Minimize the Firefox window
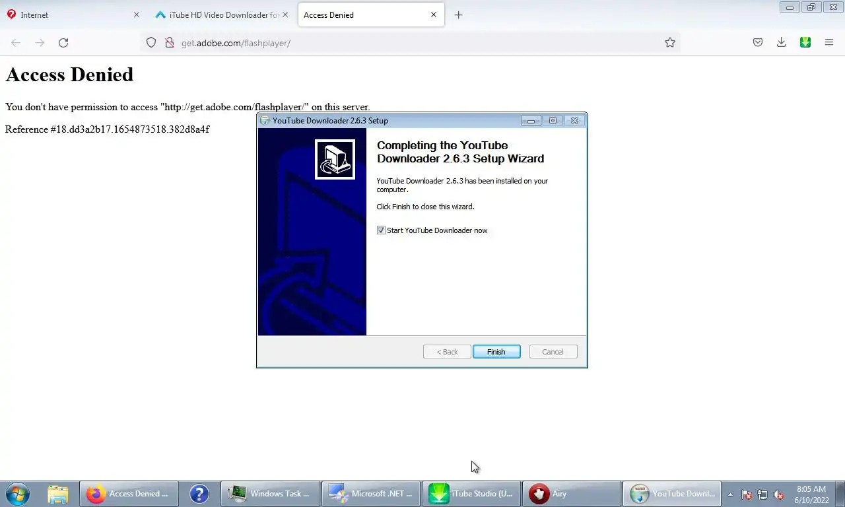 790,7
